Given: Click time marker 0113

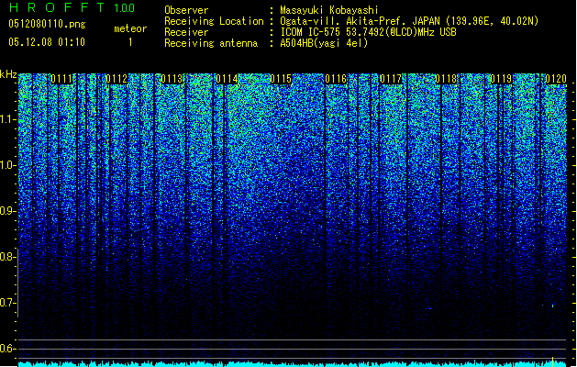Looking at the screenshot, I should click(172, 79).
